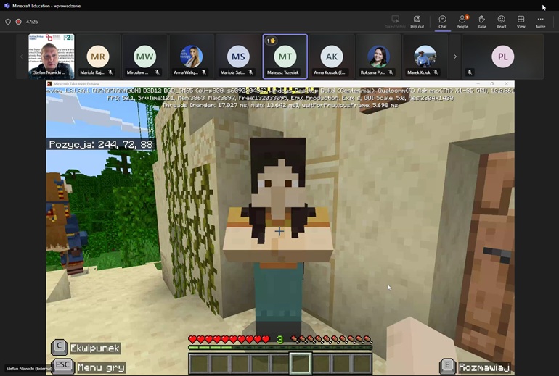Click the ESC key icon
559x376 pixels.
(x=62, y=366)
